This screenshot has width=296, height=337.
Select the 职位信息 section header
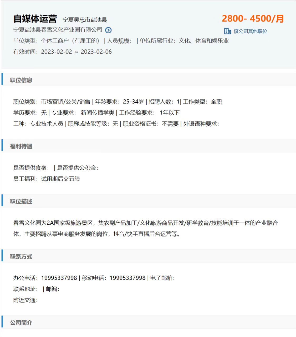21,80
